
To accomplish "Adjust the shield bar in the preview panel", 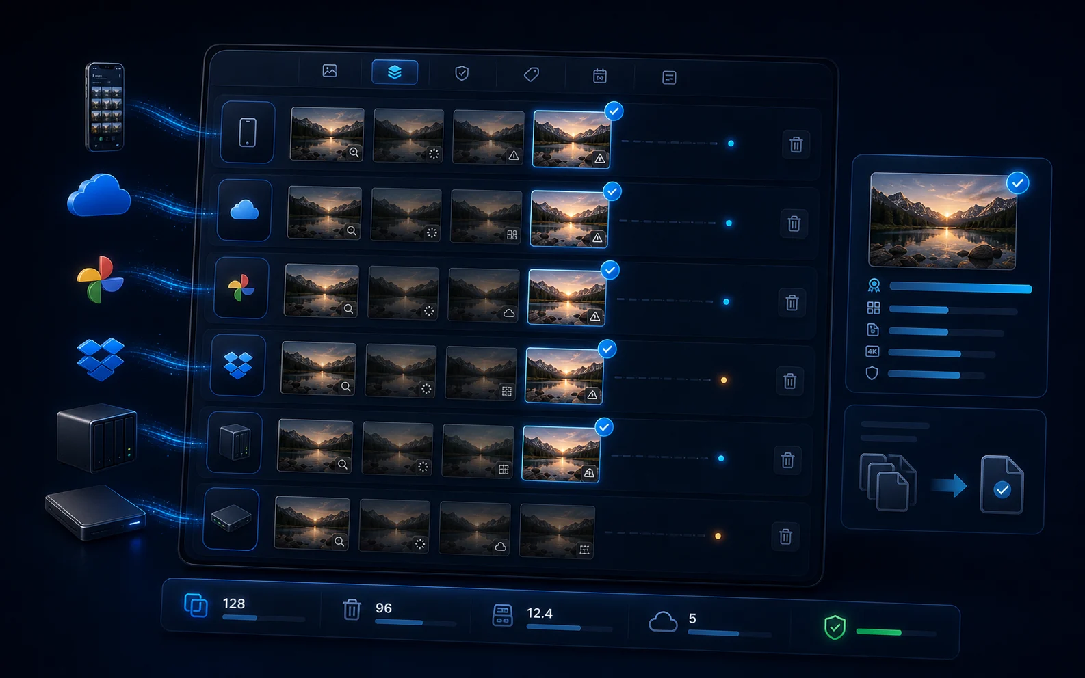I will (x=937, y=375).
